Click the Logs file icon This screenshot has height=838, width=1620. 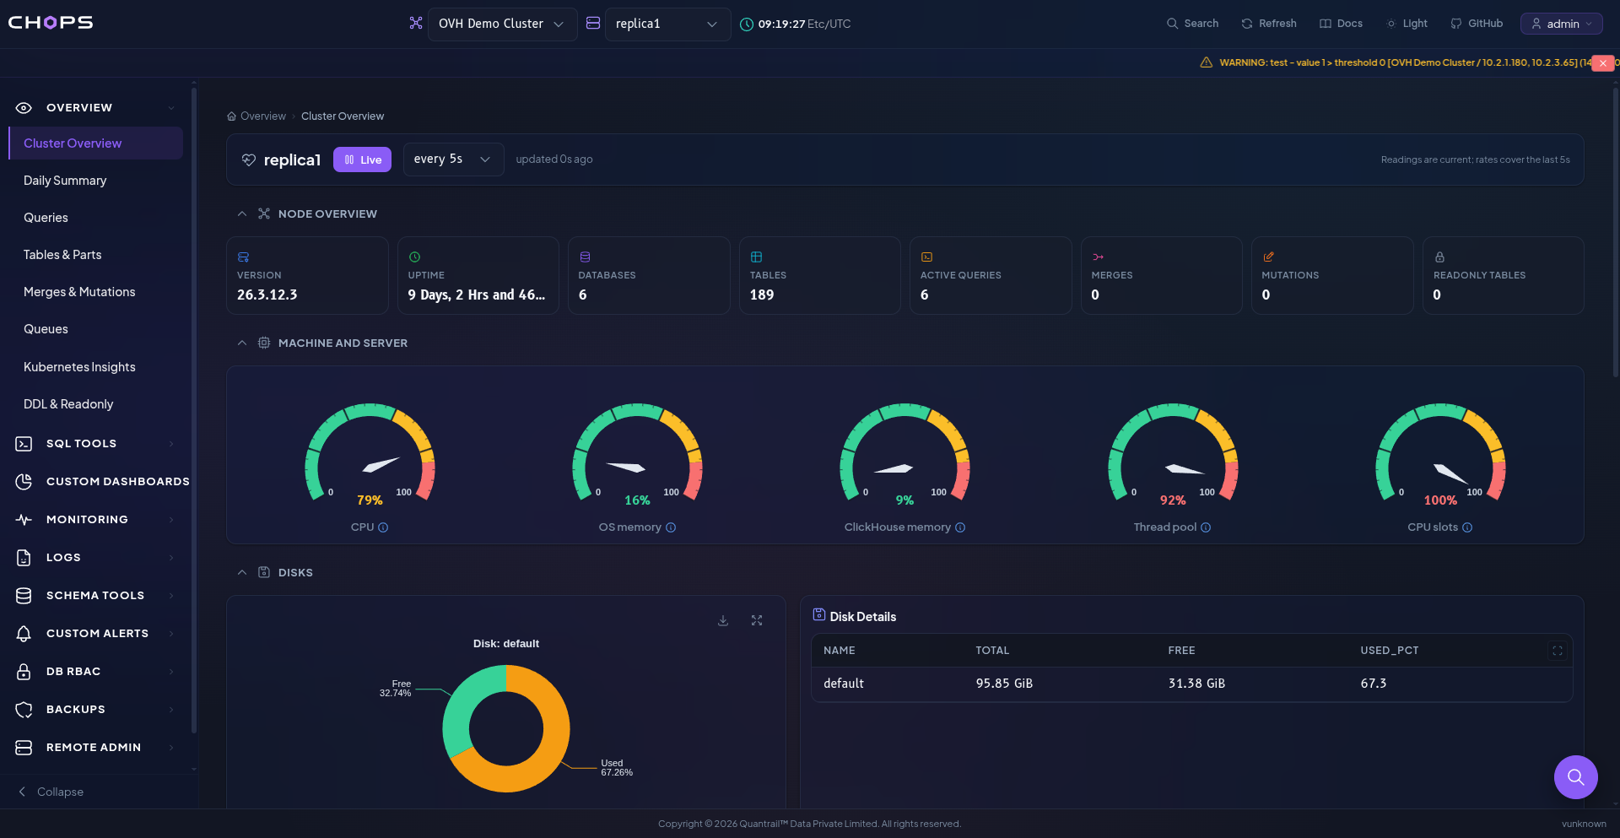click(24, 558)
